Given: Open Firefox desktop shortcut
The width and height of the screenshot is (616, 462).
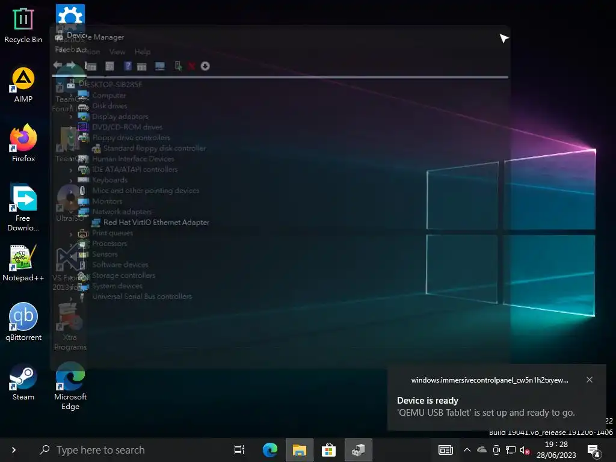Looking at the screenshot, I should [x=23, y=144].
